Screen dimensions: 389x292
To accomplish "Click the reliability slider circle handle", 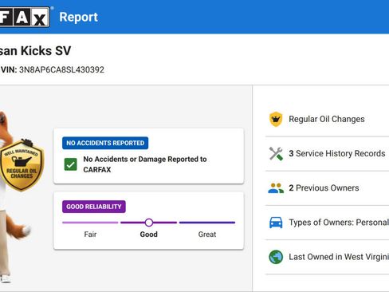I will pos(149,223).
